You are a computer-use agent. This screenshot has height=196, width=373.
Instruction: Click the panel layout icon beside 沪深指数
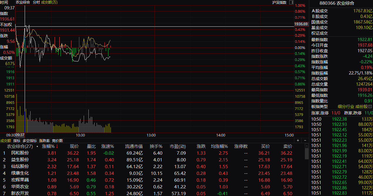coord(291,2)
